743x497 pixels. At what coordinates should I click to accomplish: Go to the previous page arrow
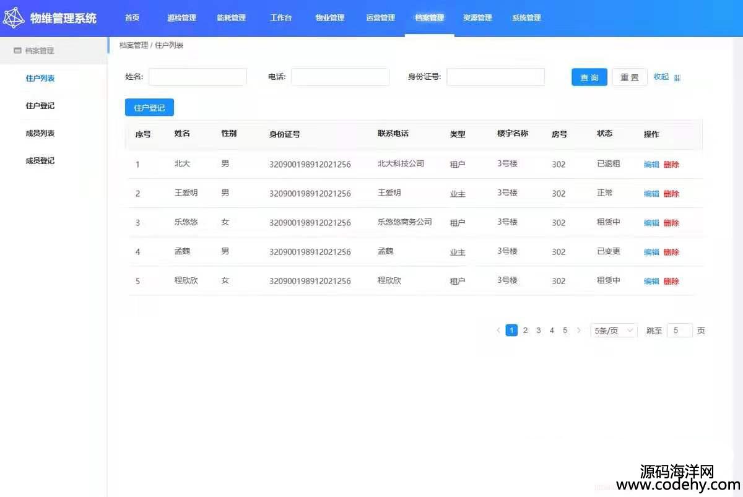[x=498, y=331]
